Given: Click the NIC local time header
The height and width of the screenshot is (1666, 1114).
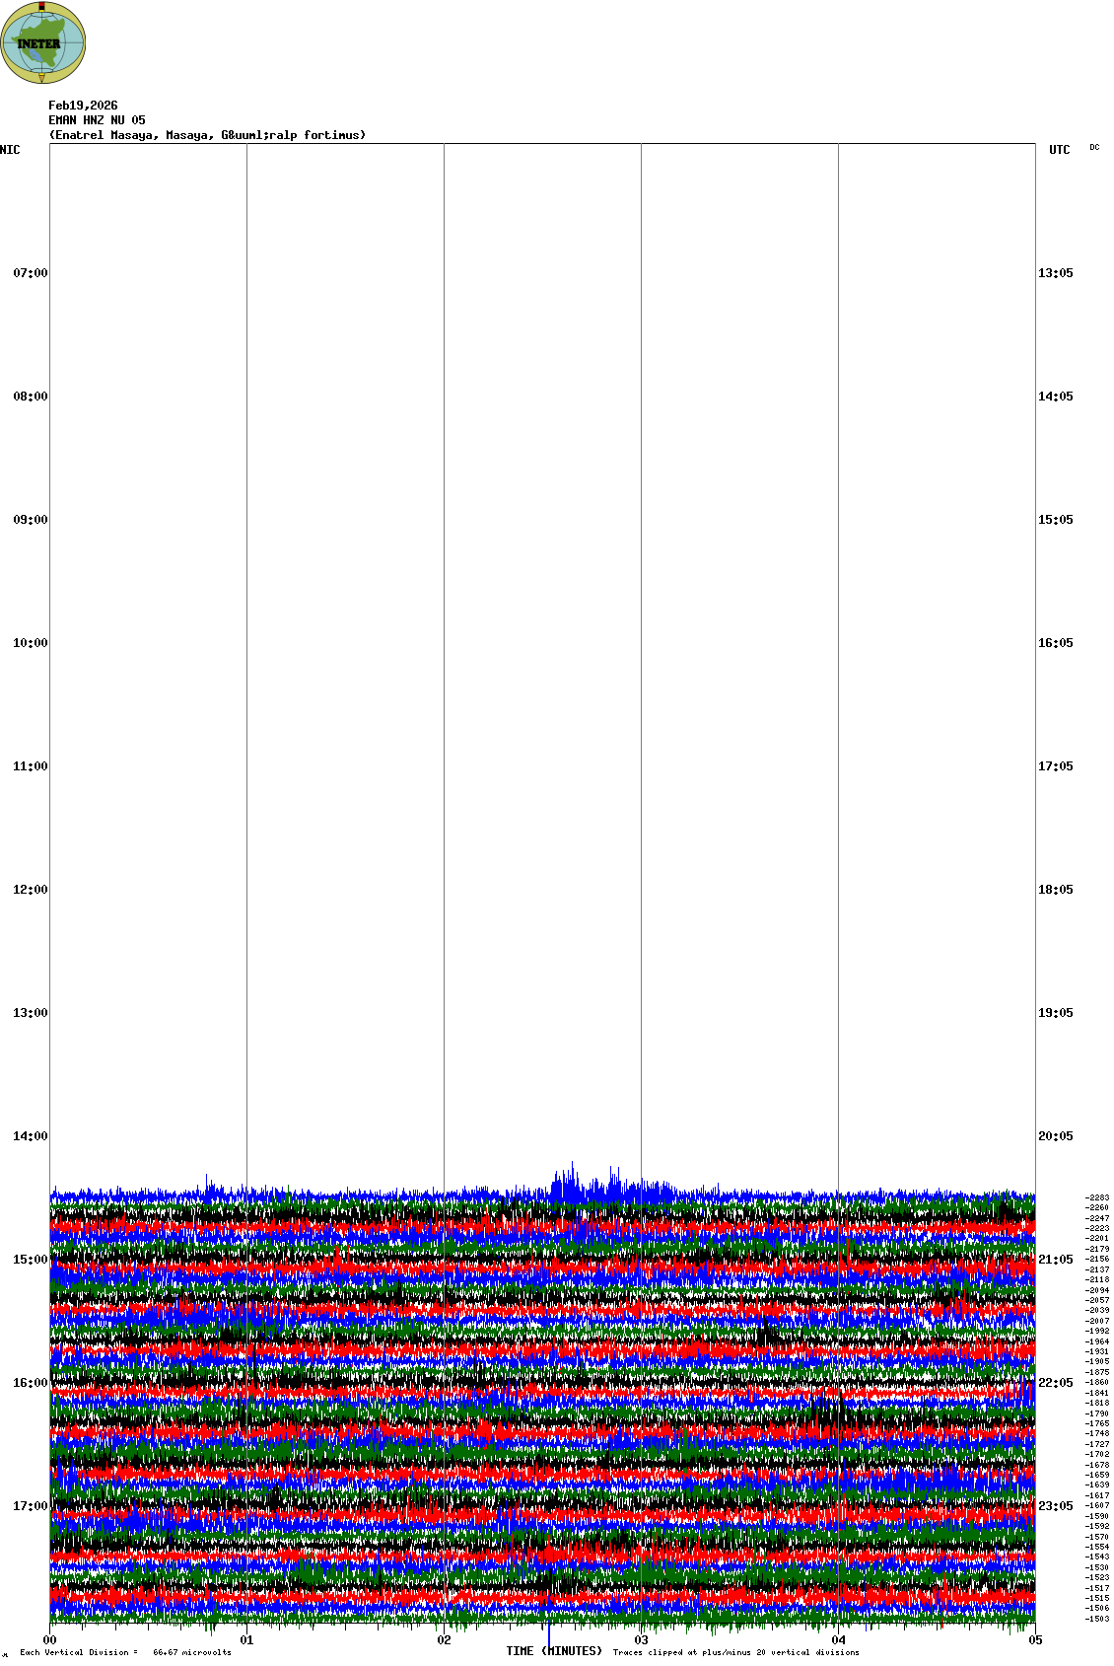Looking at the screenshot, I should pyautogui.click(x=10, y=150).
